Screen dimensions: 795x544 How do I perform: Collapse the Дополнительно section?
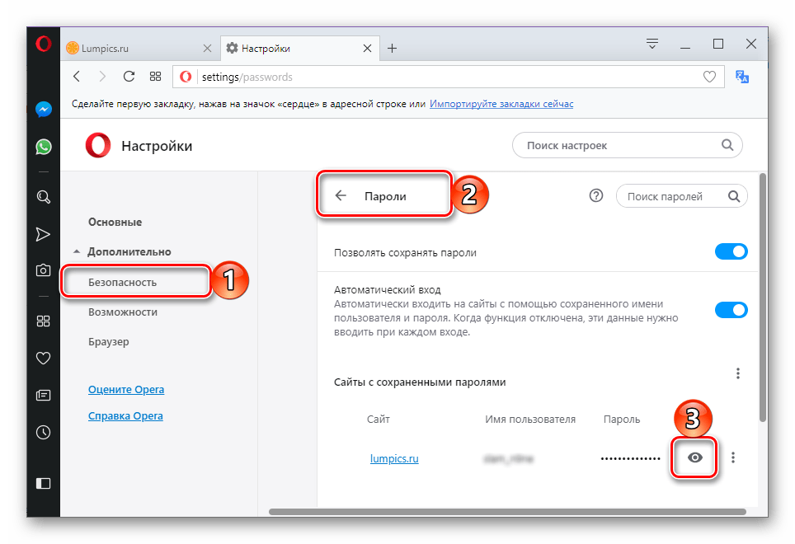tap(78, 251)
